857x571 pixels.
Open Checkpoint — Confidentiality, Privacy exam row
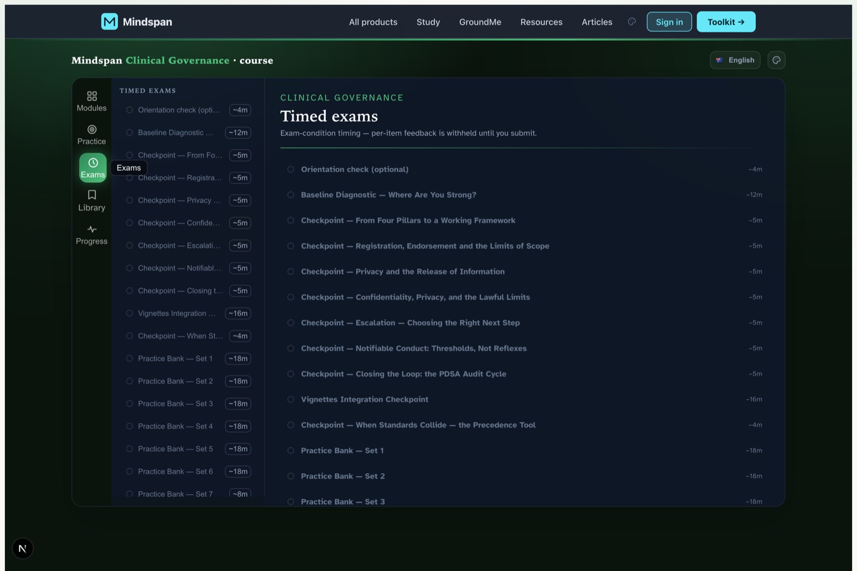[x=525, y=297]
